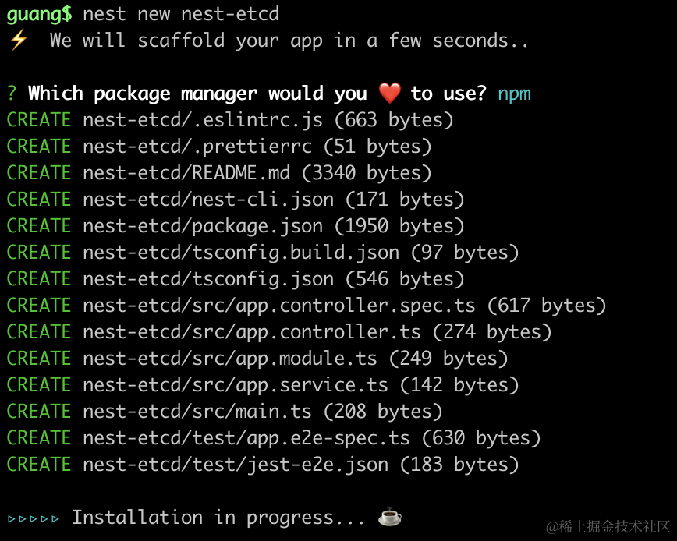The width and height of the screenshot is (677, 541).
Task: Select the npm package manager answer
Action: pos(514,94)
